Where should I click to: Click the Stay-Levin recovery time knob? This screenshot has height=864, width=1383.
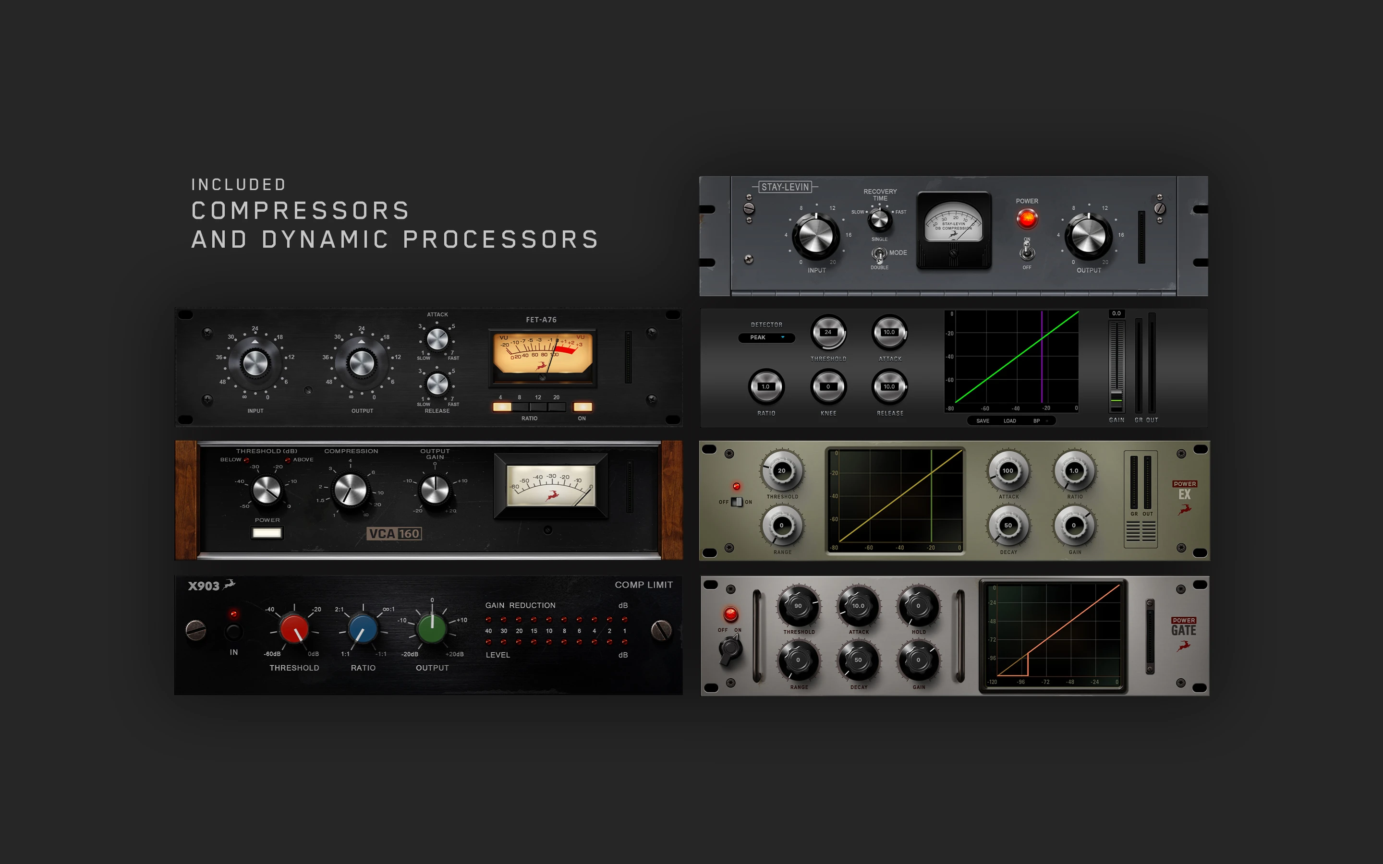tap(880, 219)
